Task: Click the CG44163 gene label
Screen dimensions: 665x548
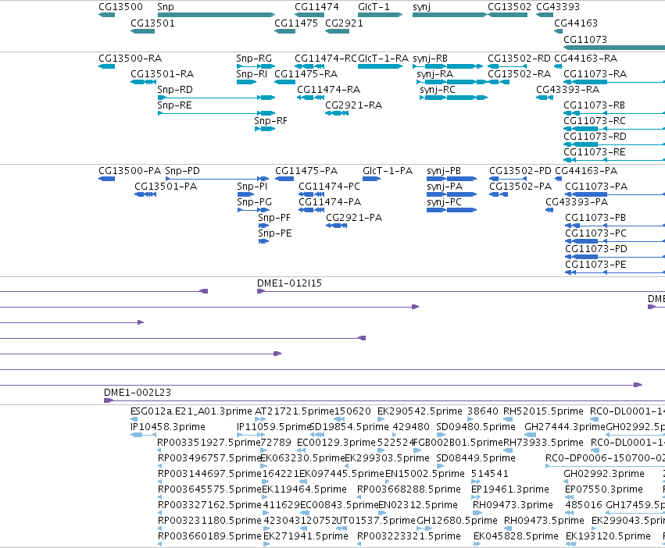Action: [x=575, y=23]
